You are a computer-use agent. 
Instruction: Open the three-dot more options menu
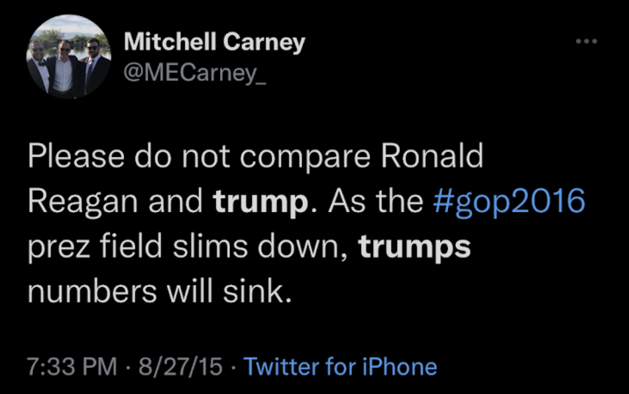pos(586,41)
